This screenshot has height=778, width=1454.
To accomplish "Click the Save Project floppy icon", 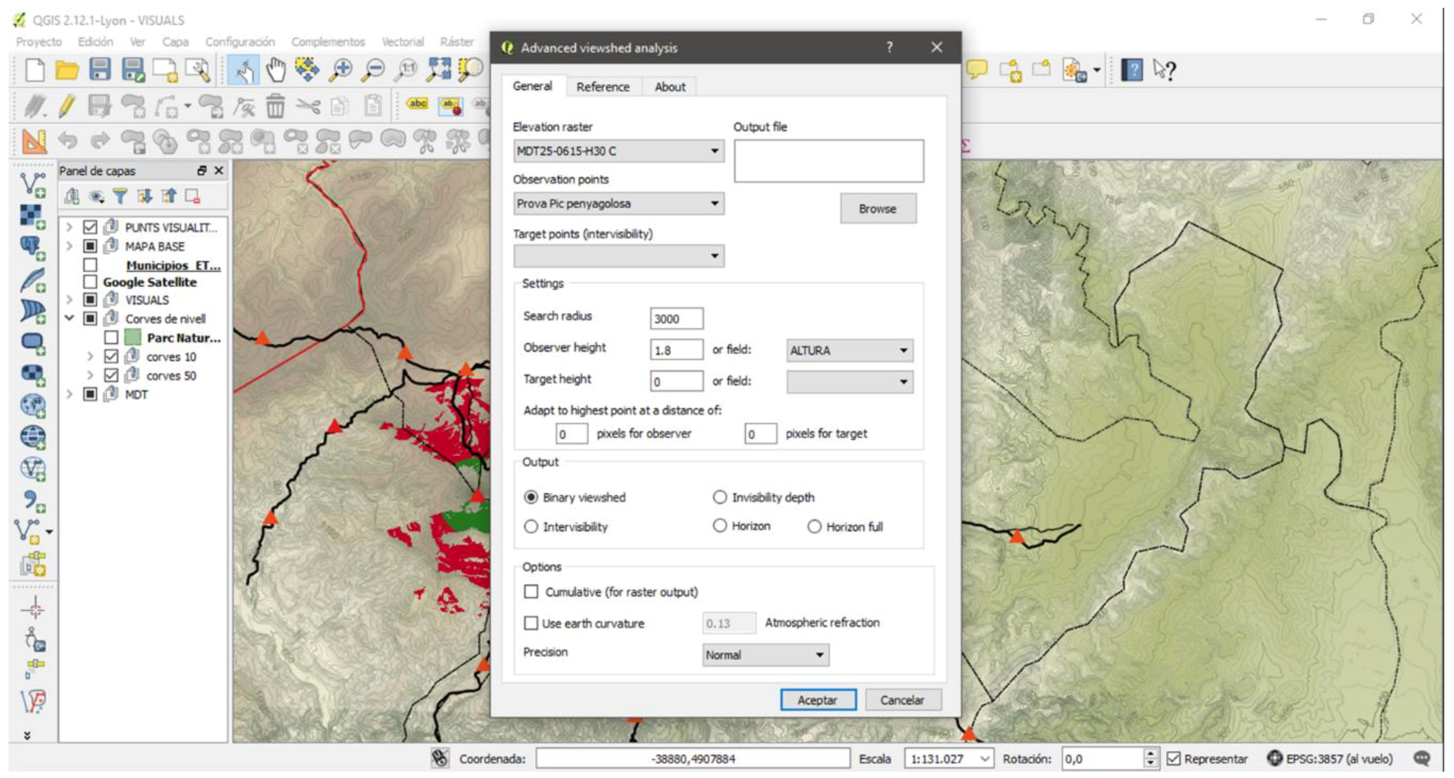I will tap(100, 70).
